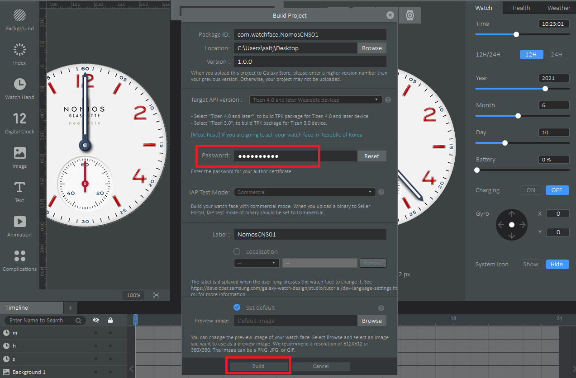Add a Digital Clock component
The height and width of the screenshot is (378, 576).
(x=19, y=123)
